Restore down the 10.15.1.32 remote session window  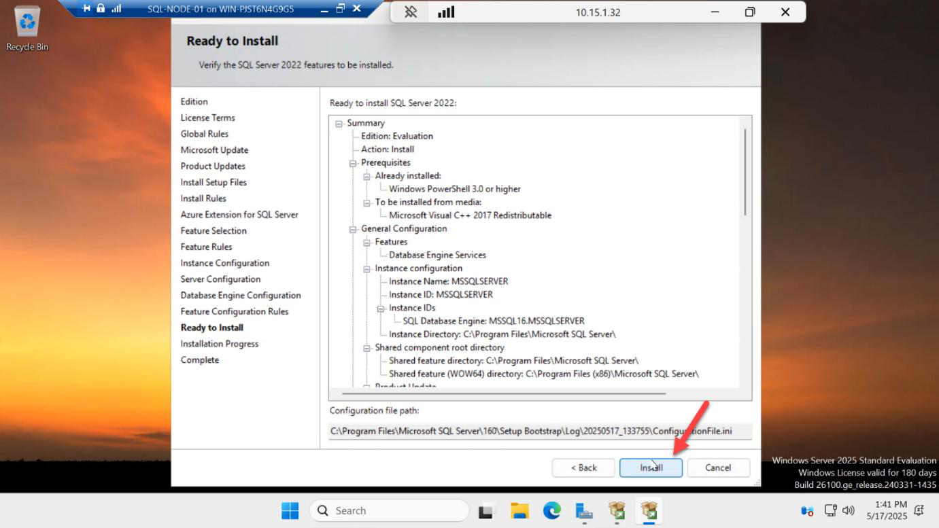tap(750, 12)
